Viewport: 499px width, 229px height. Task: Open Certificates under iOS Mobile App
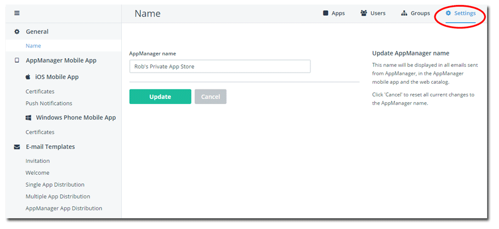coord(40,92)
